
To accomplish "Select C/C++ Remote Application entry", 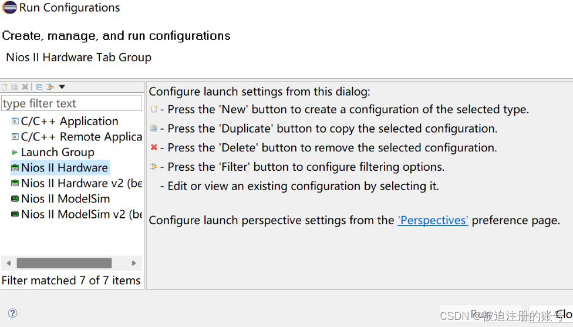I will pyautogui.click(x=76, y=137).
